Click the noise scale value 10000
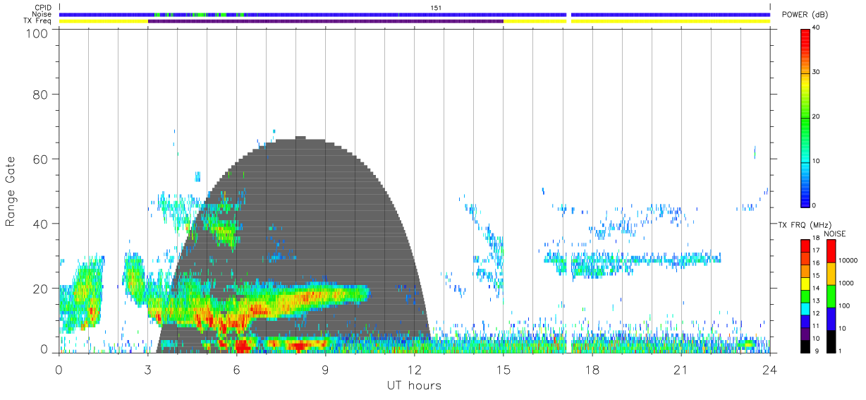The height and width of the screenshot is (400, 866). click(848, 260)
